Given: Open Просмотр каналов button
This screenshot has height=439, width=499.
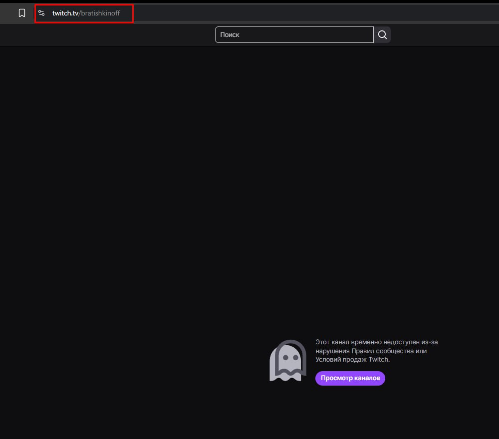Looking at the screenshot, I should 350,378.
